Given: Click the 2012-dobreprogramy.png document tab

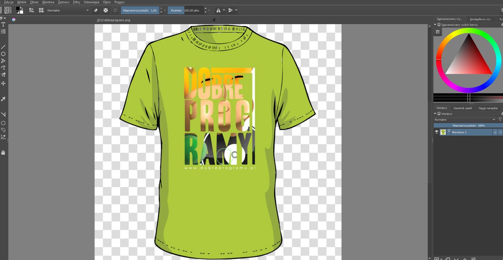Looking at the screenshot, I should (114, 20).
